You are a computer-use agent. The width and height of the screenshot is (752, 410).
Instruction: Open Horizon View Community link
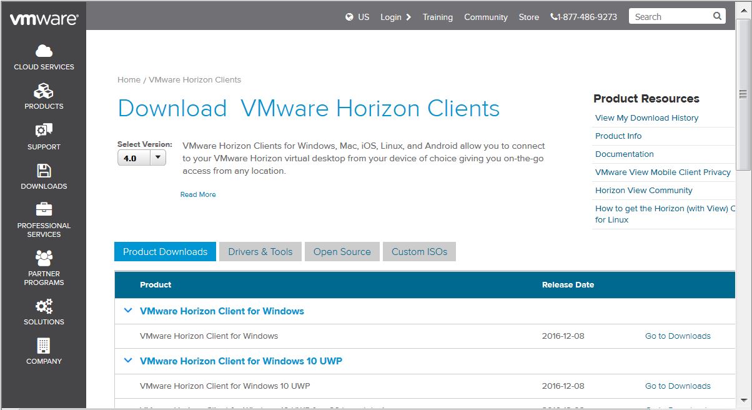tap(644, 190)
